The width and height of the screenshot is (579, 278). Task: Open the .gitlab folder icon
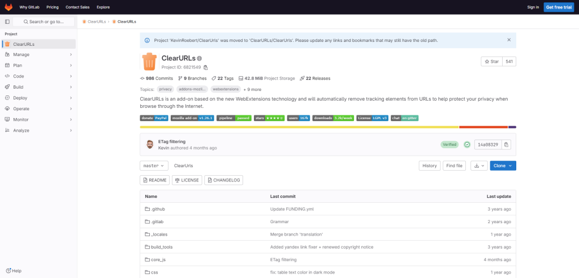coord(148,222)
